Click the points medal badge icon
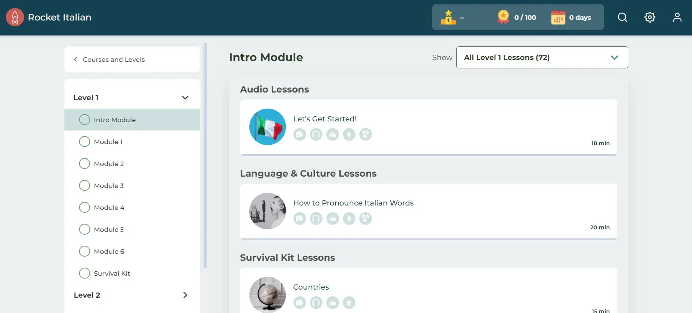Viewport: 692px width, 313px height. pyautogui.click(x=503, y=17)
